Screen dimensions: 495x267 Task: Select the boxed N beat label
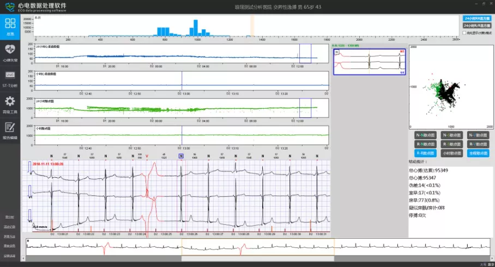(x=180, y=156)
